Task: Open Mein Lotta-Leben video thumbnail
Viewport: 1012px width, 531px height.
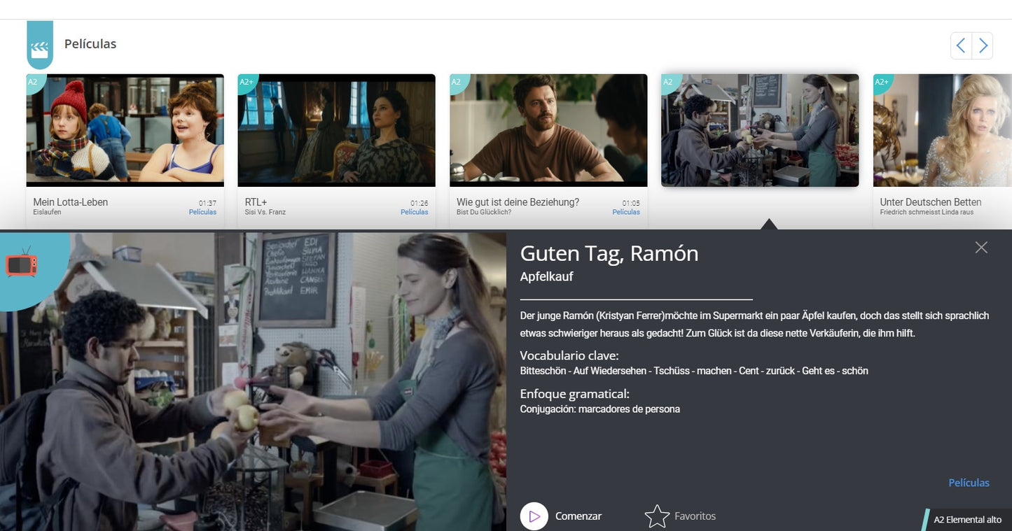Action: point(125,130)
